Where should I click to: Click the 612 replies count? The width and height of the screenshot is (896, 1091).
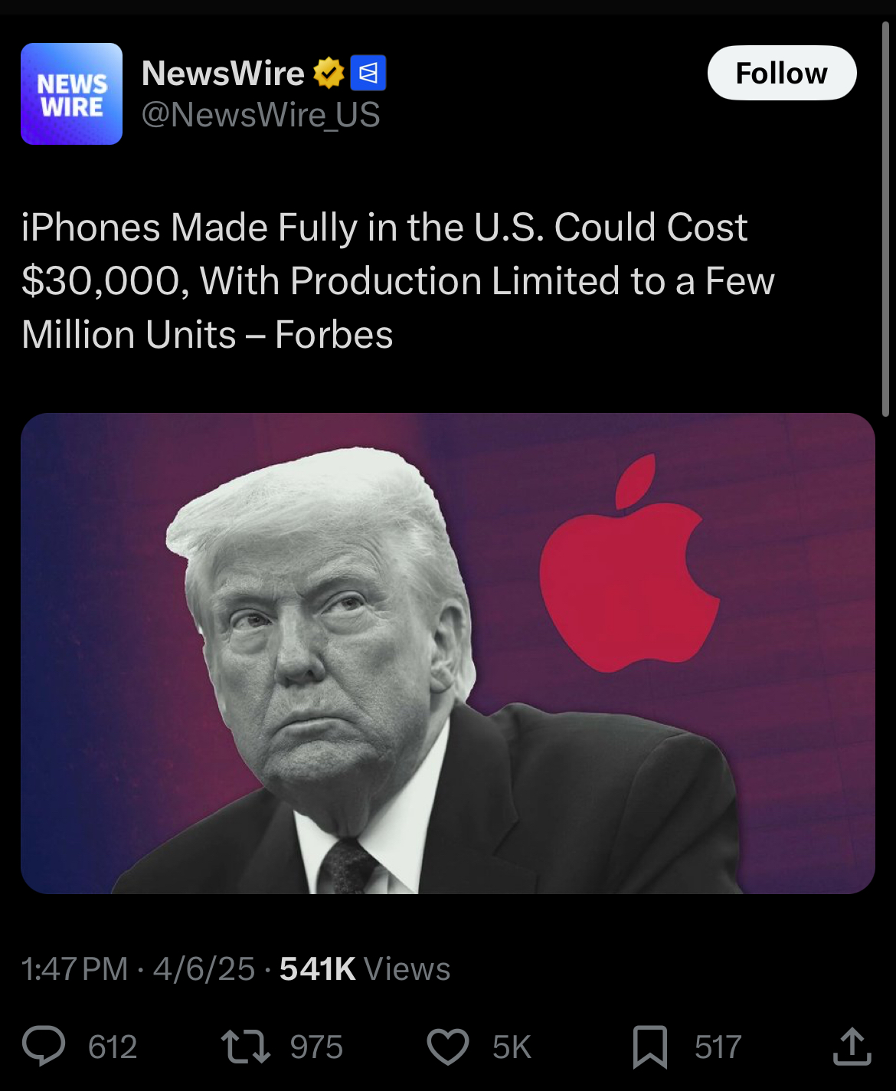point(113,1047)
